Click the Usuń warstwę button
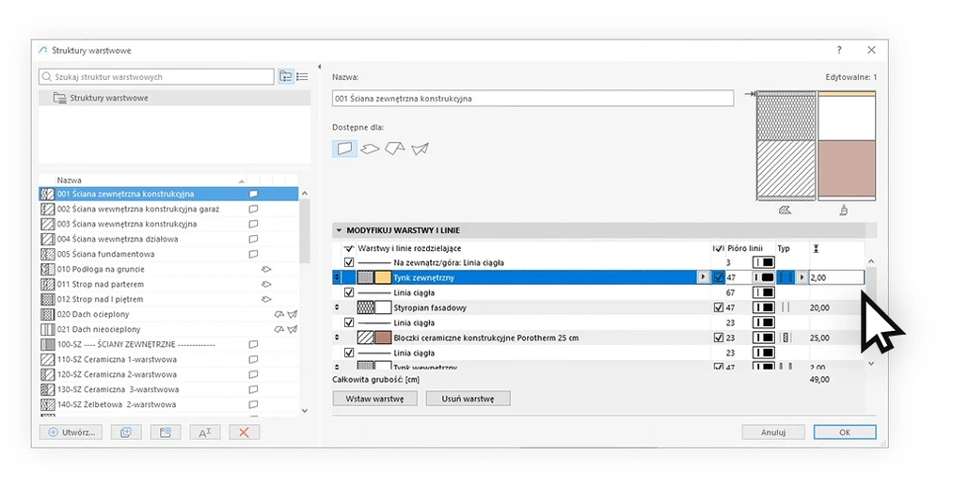Image resolution: width=953 pixels, height=503 pixels. tap(468, 399)
